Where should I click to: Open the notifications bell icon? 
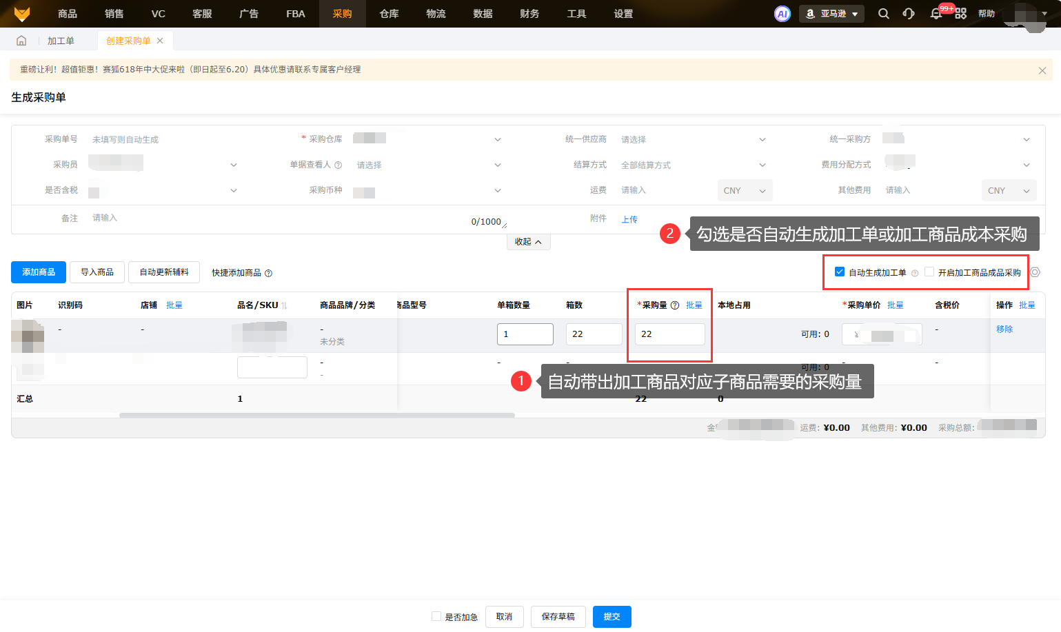(x=936, y=14)
